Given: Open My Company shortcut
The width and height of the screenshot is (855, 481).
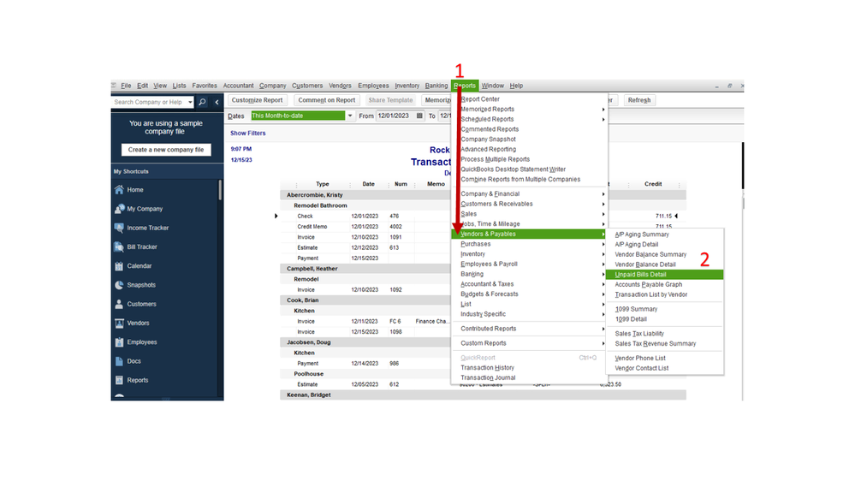Looking at the screenshot, I should coord(145,209).
